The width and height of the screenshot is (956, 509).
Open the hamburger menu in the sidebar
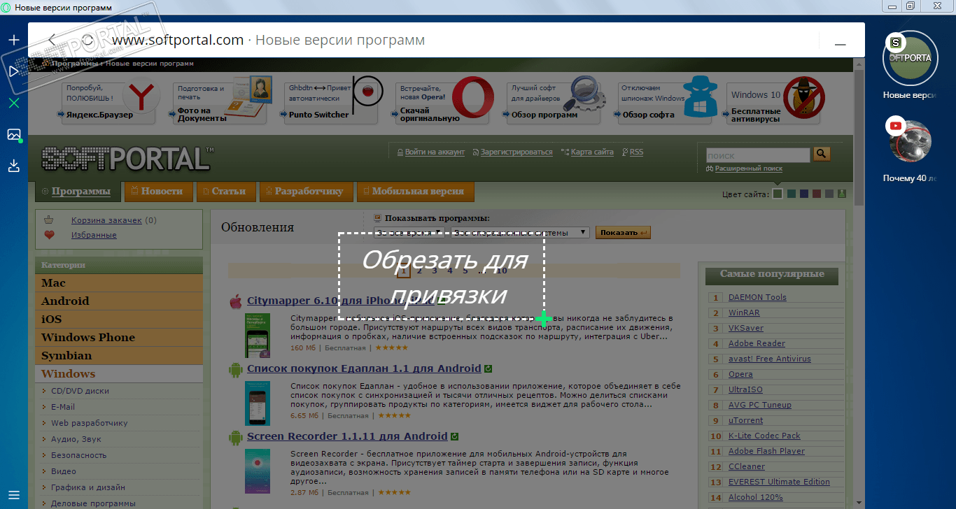(14, 494)
